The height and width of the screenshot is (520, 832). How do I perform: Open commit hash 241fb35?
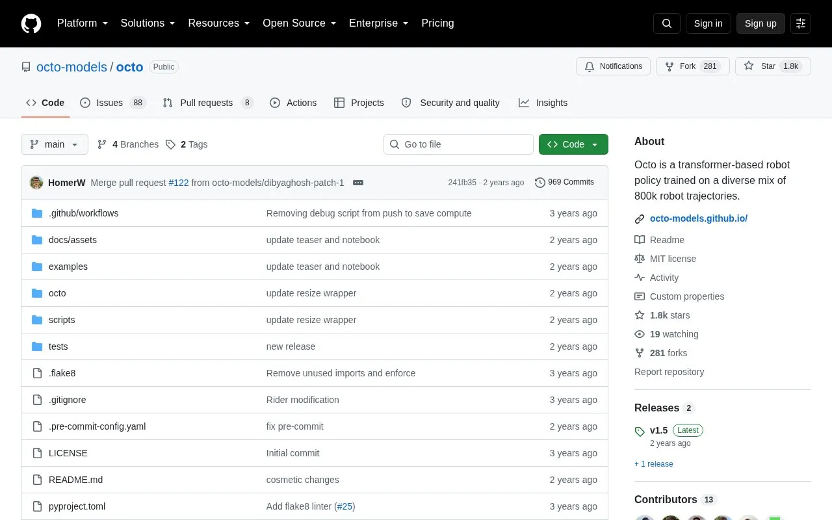[462, 183]
